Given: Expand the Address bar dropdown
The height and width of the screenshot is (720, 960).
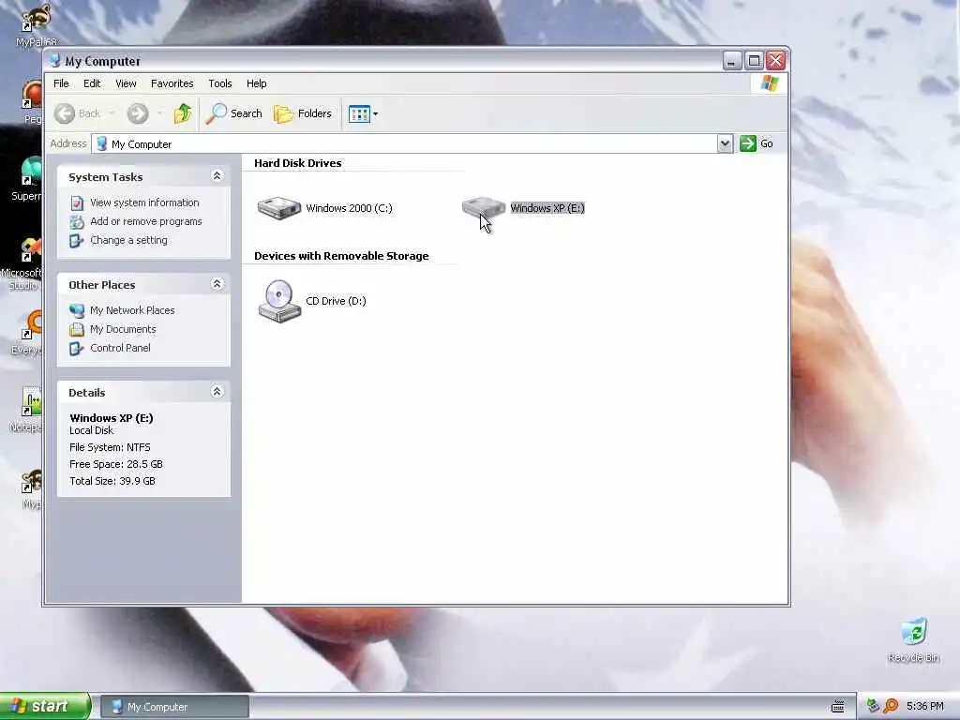Looking at the screenshot, I should [725, 143].
